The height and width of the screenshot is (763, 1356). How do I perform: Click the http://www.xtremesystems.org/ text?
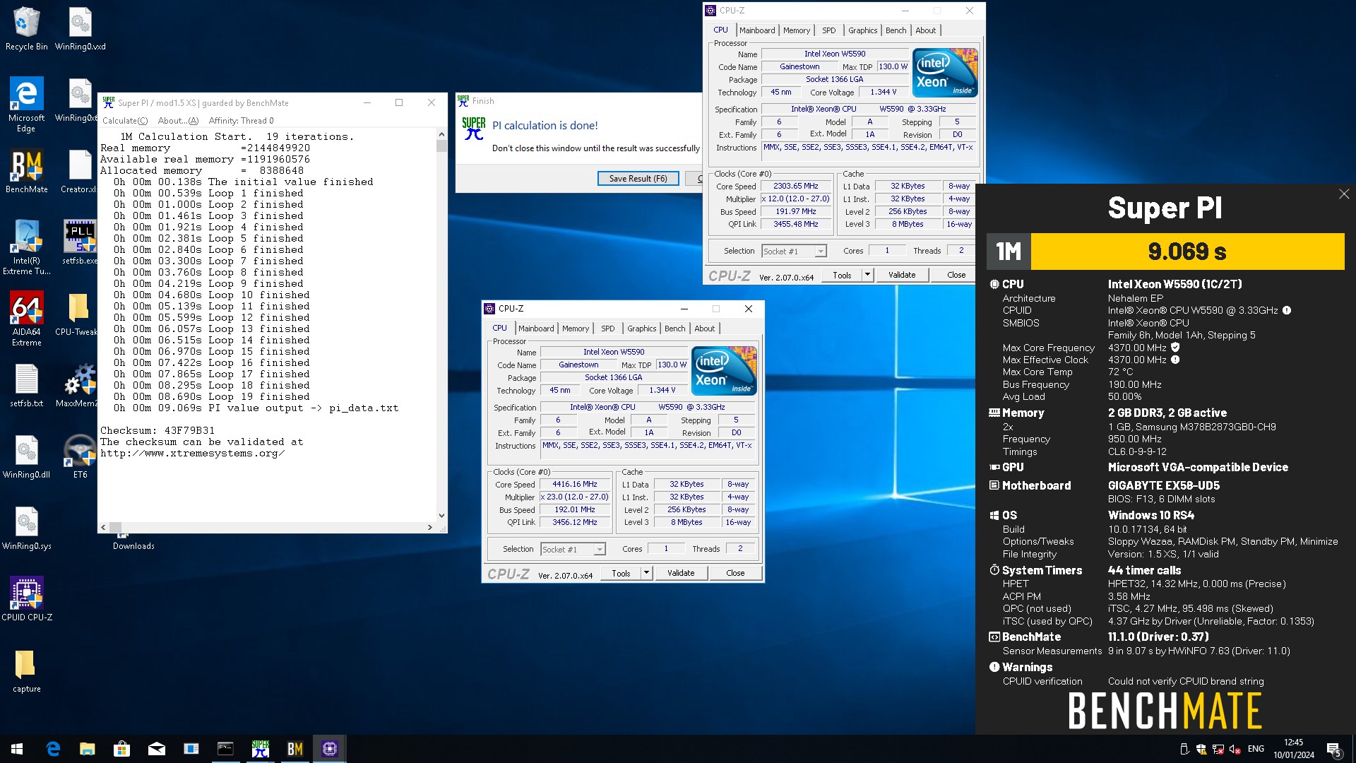coord(192,453)
